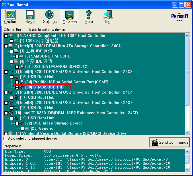Click the Send Commands button
193x176 pixels.
169,142
